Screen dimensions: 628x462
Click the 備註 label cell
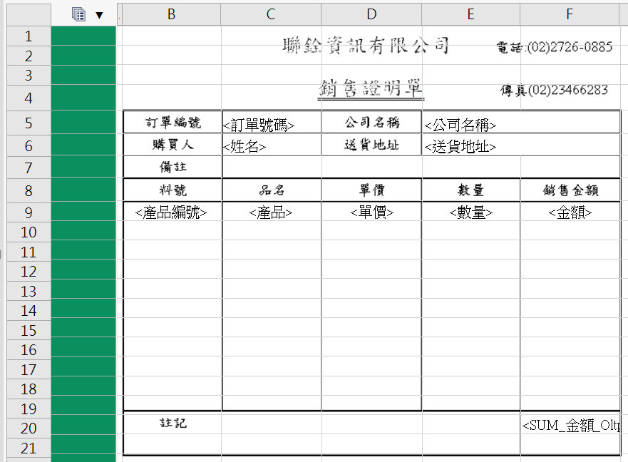173,167
